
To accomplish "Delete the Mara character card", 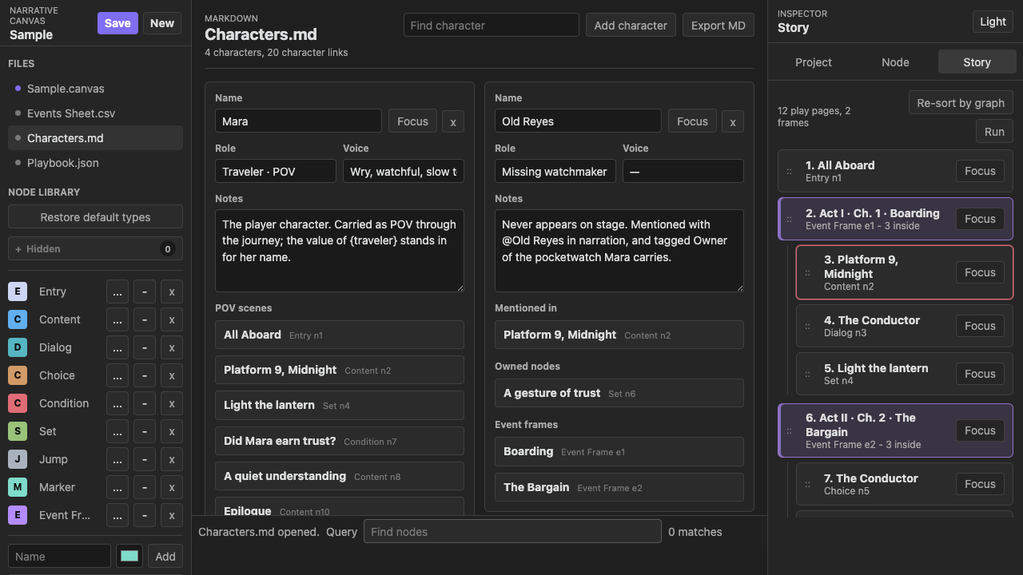I will [x=453, y=121].
